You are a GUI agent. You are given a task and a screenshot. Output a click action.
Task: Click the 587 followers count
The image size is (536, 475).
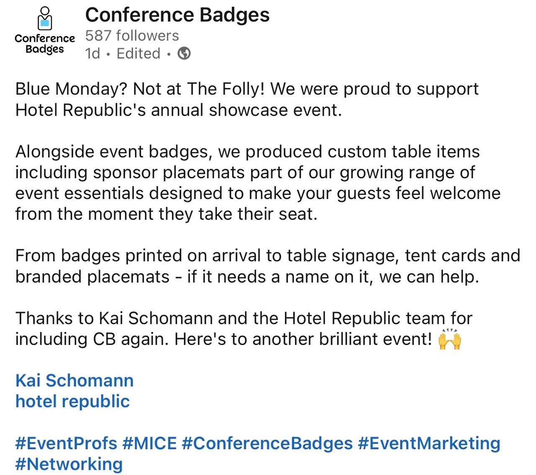(132, 36)
